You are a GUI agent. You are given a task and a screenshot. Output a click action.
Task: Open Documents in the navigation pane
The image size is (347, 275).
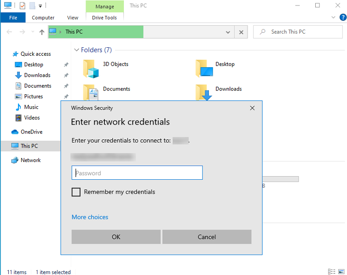38,86
